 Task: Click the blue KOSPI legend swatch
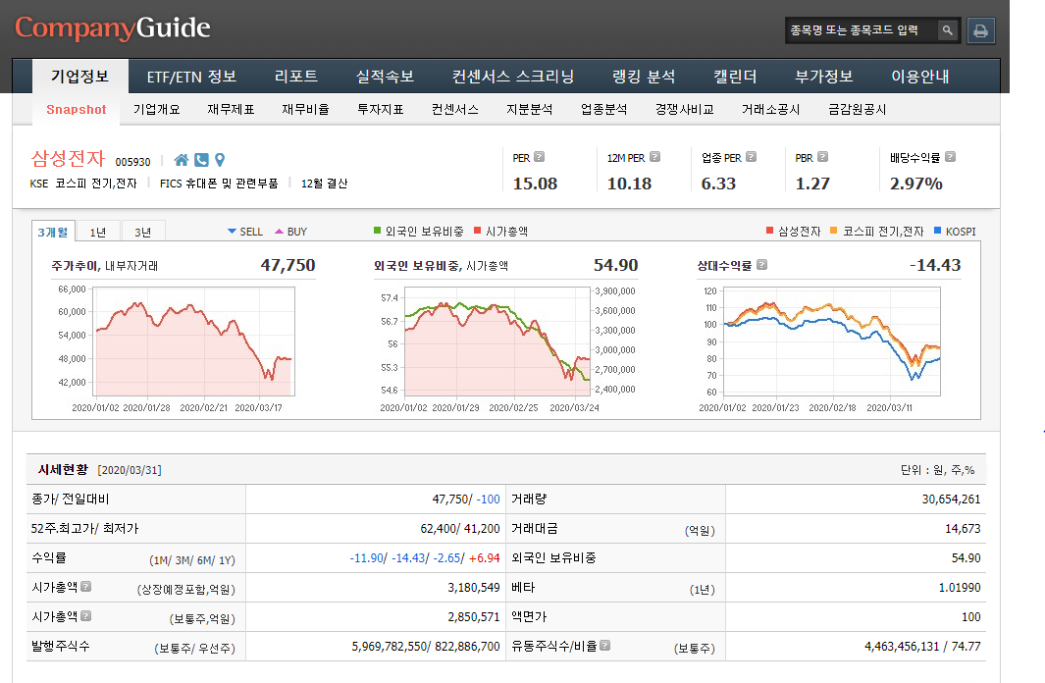(938, 231)
